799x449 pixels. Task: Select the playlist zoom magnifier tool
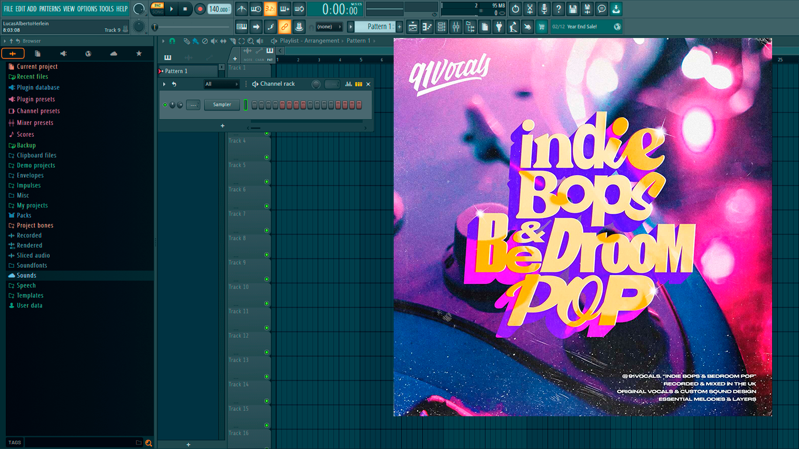pyautogui.click(x=250, y=41)
